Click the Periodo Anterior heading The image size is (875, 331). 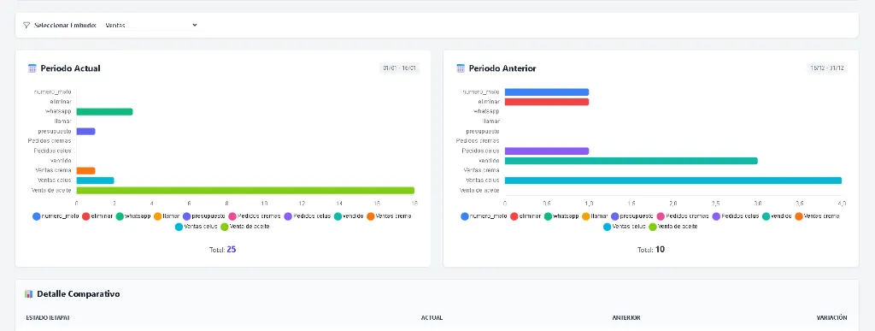point(502,68)
